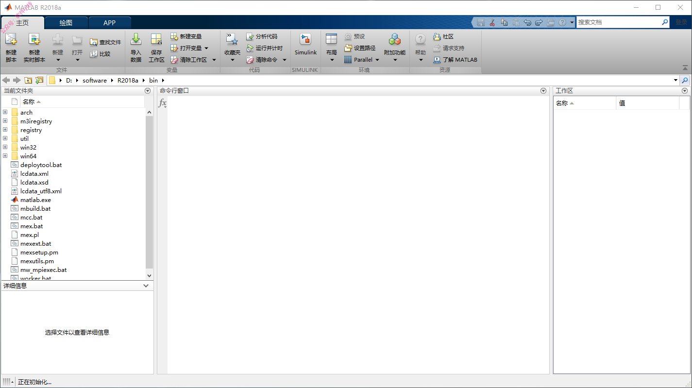Click the Up One Level folder icon

(28, 80)
